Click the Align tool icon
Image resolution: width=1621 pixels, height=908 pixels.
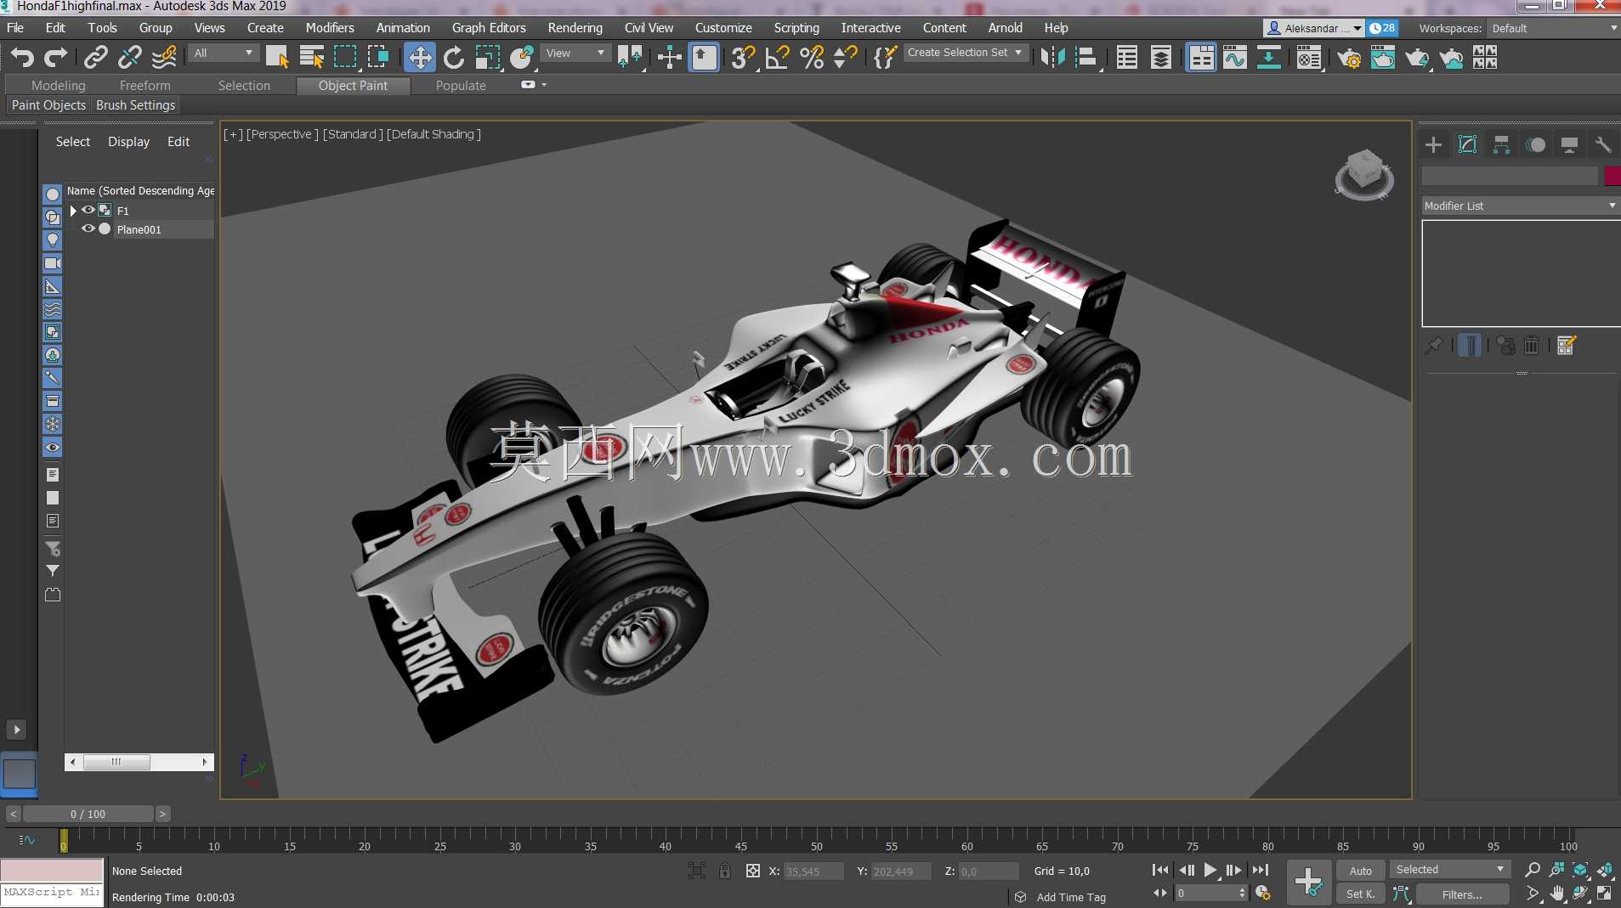(x=1086, y=57)
